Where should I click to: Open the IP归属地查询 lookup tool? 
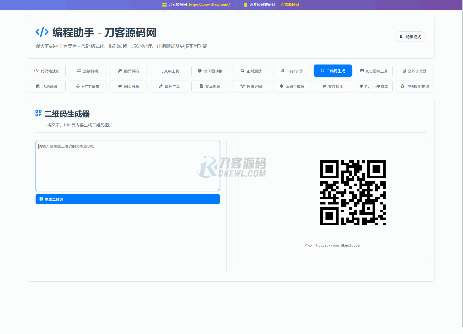[414, 86]
